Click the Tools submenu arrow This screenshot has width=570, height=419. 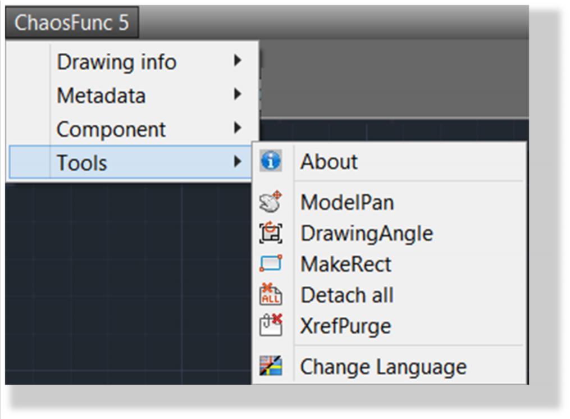coord(238,162)
